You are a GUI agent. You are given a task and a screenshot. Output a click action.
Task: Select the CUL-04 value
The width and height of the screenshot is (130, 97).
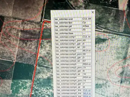pos(87,19)
